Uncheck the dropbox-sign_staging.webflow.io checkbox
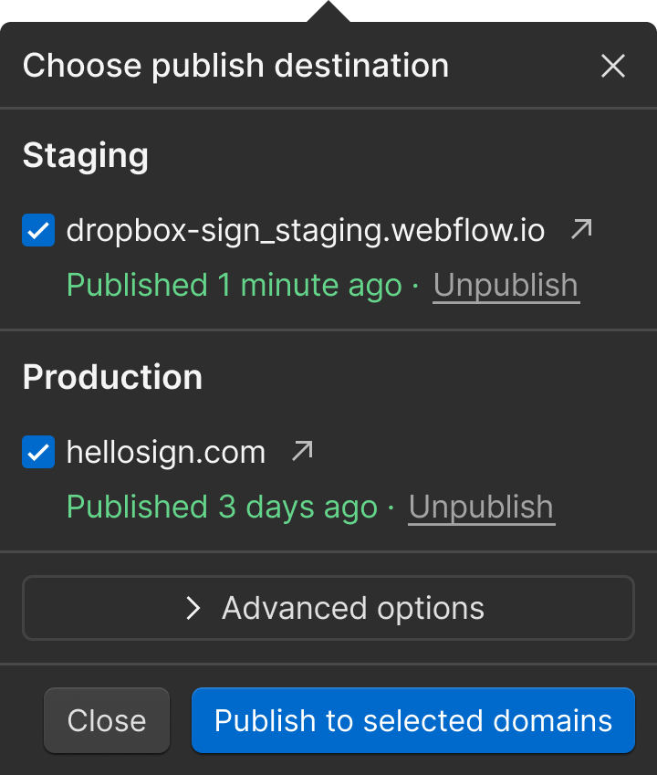The image size is (657, 775). click(38, 230)
